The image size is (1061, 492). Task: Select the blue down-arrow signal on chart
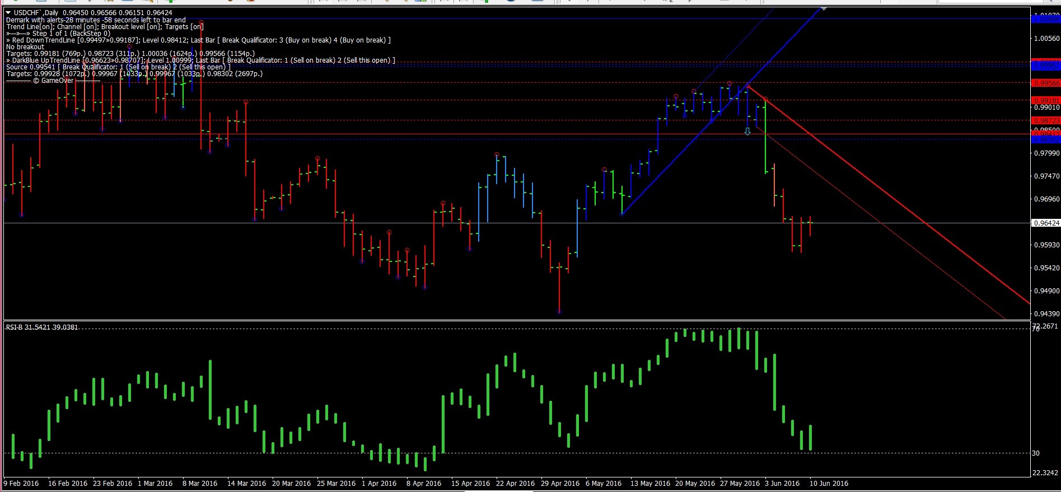click(747, 132)
